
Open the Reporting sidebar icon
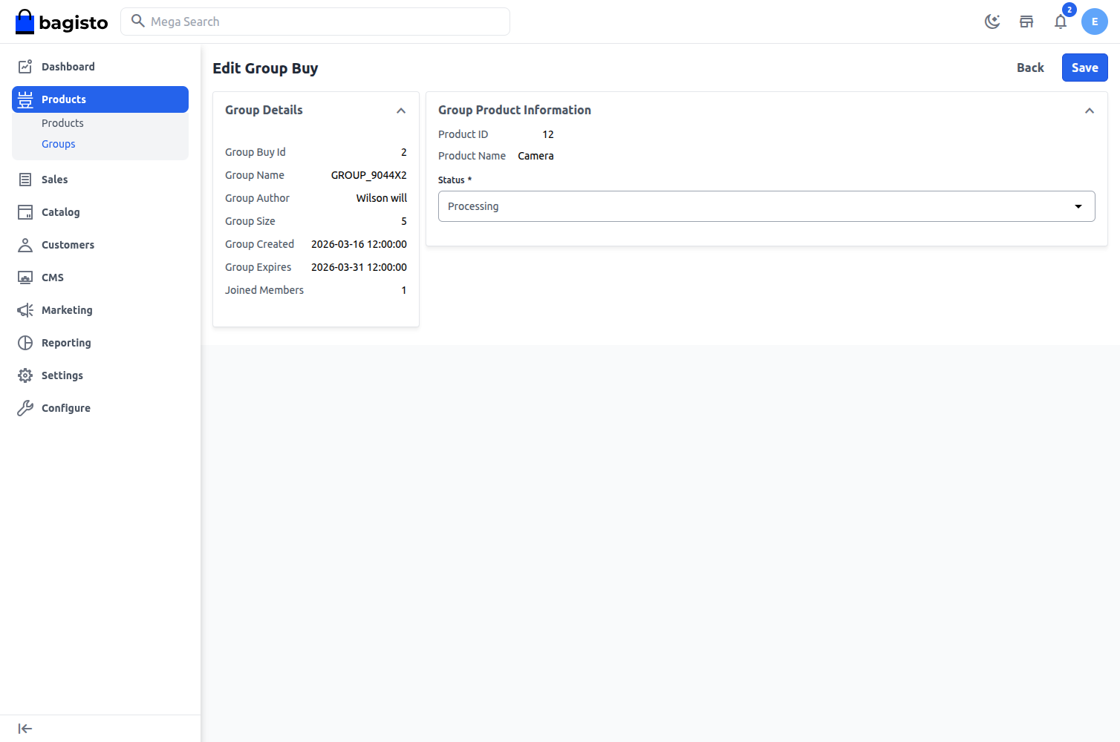click(25, 342)
